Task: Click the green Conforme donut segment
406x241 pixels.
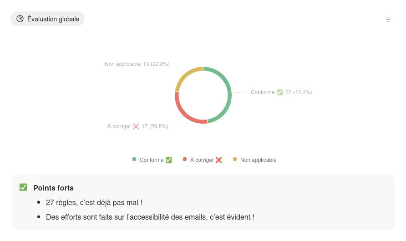Action: coord(229,95)
